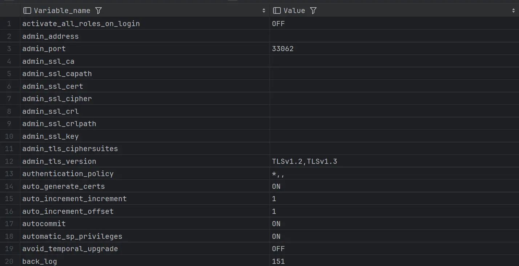Toggle sort arrows on Value column

point(513,11)
